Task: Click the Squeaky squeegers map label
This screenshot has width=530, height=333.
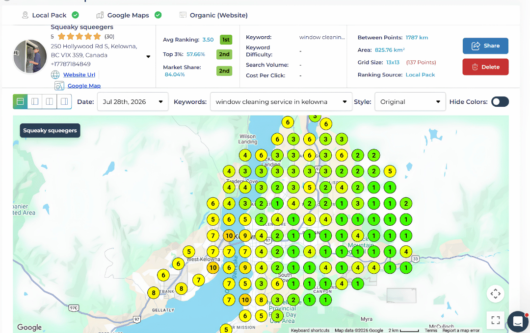Action: (x=50, y=131)
